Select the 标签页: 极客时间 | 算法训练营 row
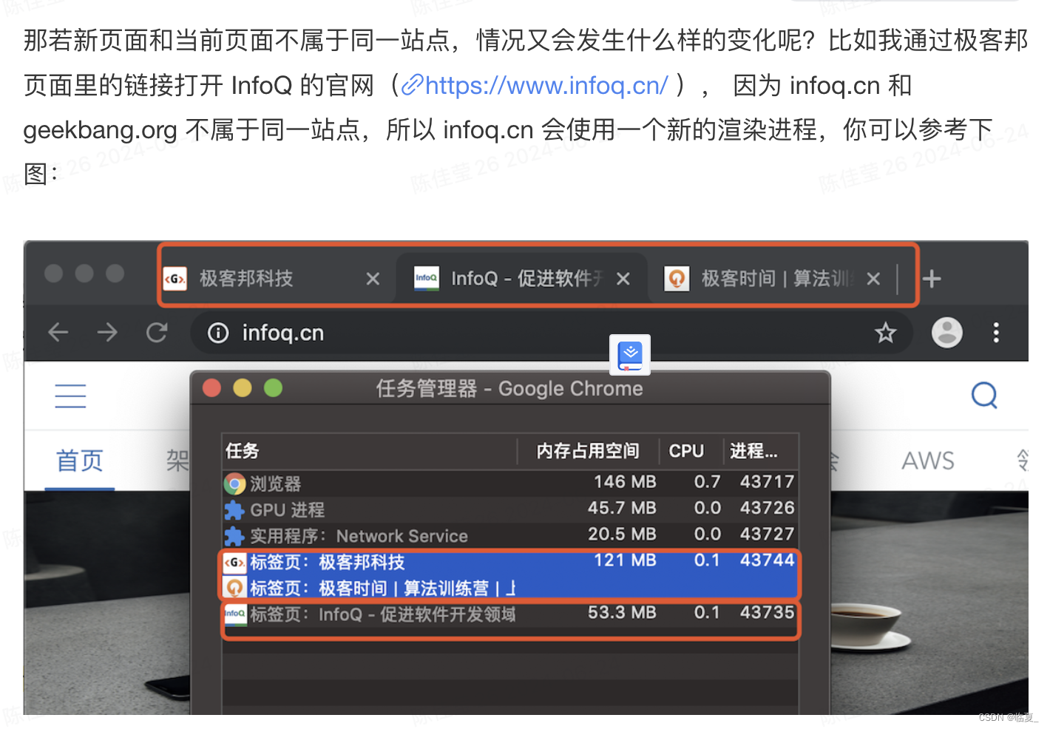The width and height of the screenshot is (1050, 729). (x=509, y=588)
